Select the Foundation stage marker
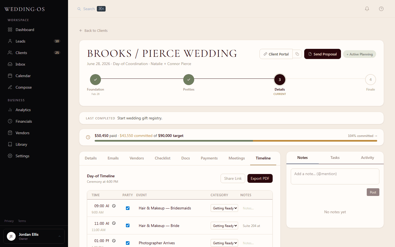The height and width of the screenshot is (247, 395). pyautogui.click(x=95, y=80)
